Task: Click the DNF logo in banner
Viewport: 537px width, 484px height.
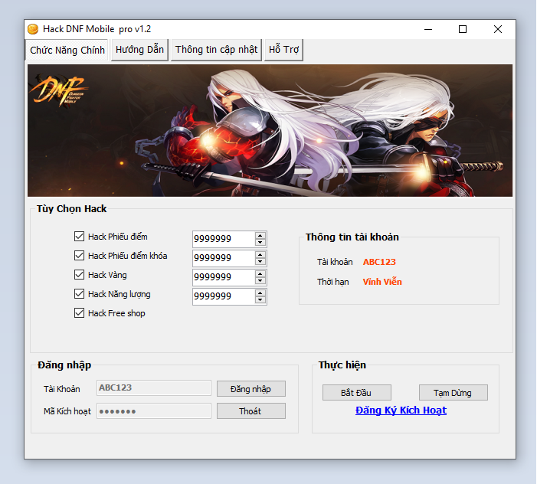Action: [x=59, y=91]
